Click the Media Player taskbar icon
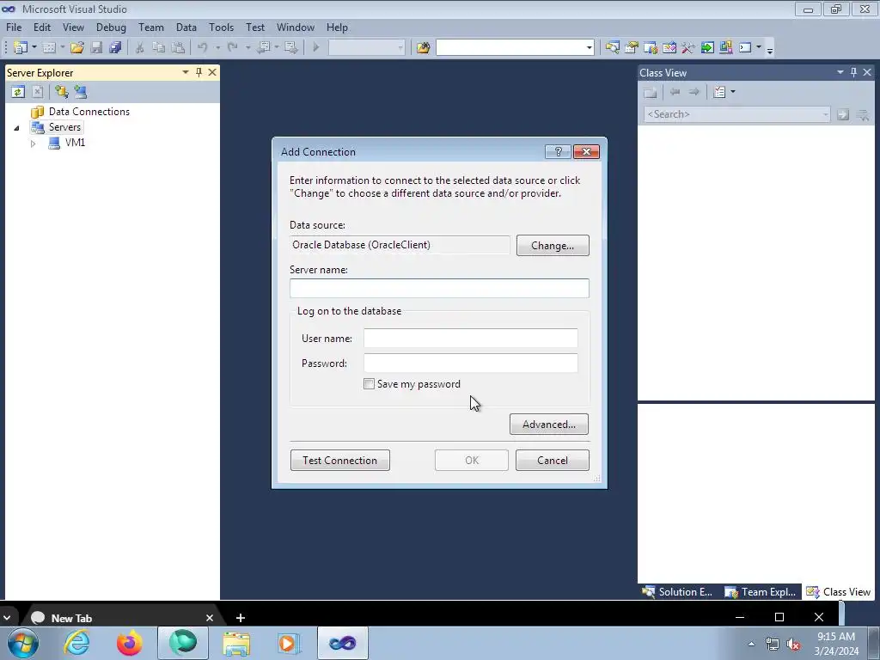 coord(289,643)
